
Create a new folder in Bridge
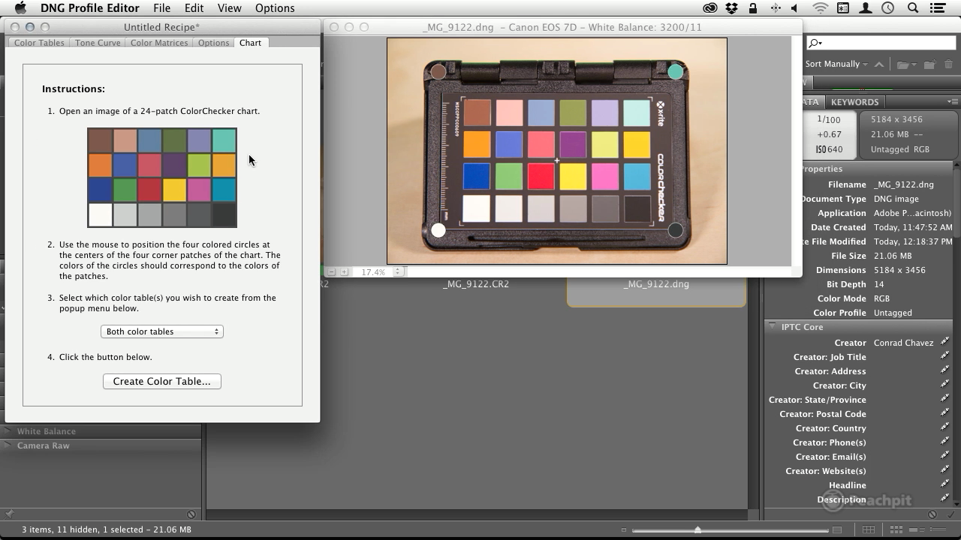(x=929, y=64)
